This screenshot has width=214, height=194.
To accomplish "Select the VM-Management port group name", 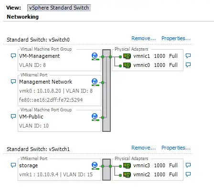I will 39,56.
